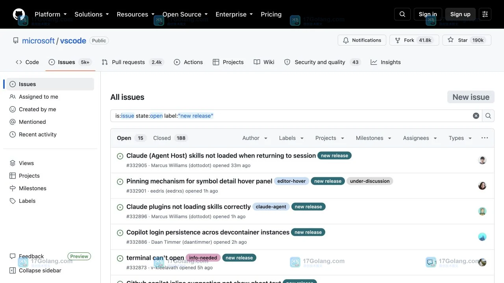The image size is (504, 283).
Task: Click the editor-hover label
Action: pyautogui.click(x=291, y=181)
